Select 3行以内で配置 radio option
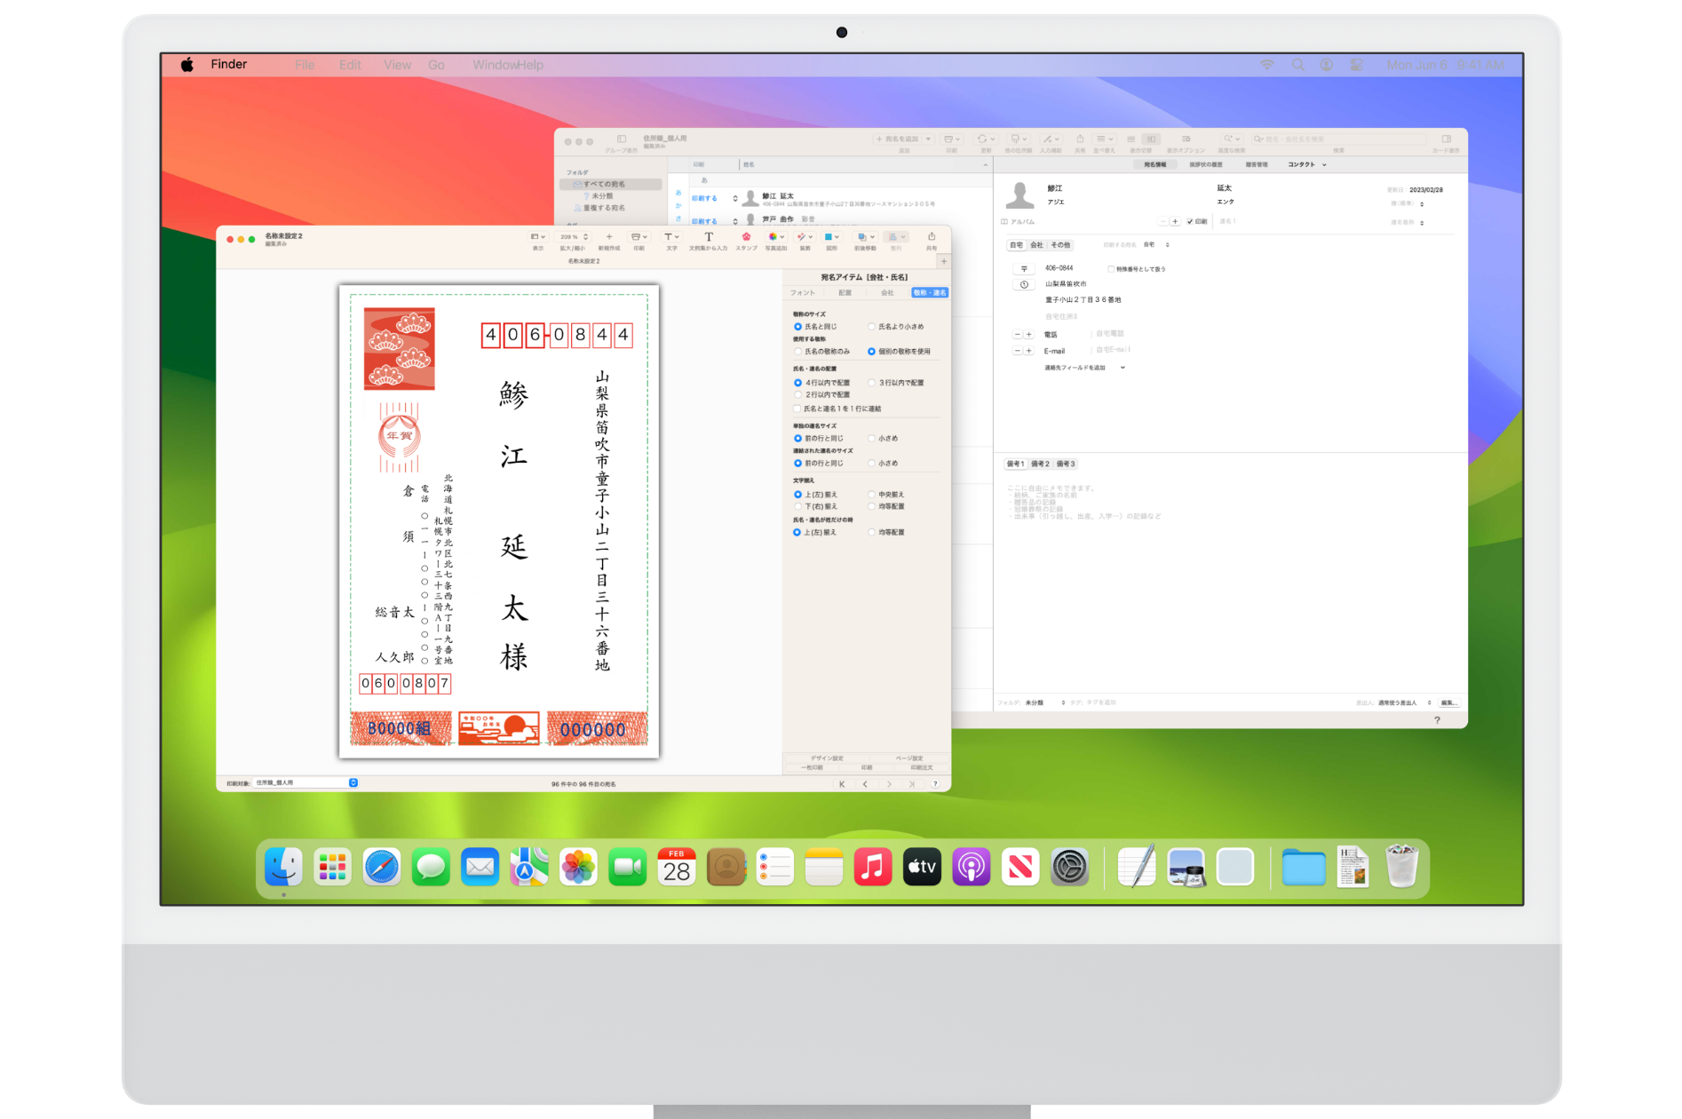 pos(872,383)
